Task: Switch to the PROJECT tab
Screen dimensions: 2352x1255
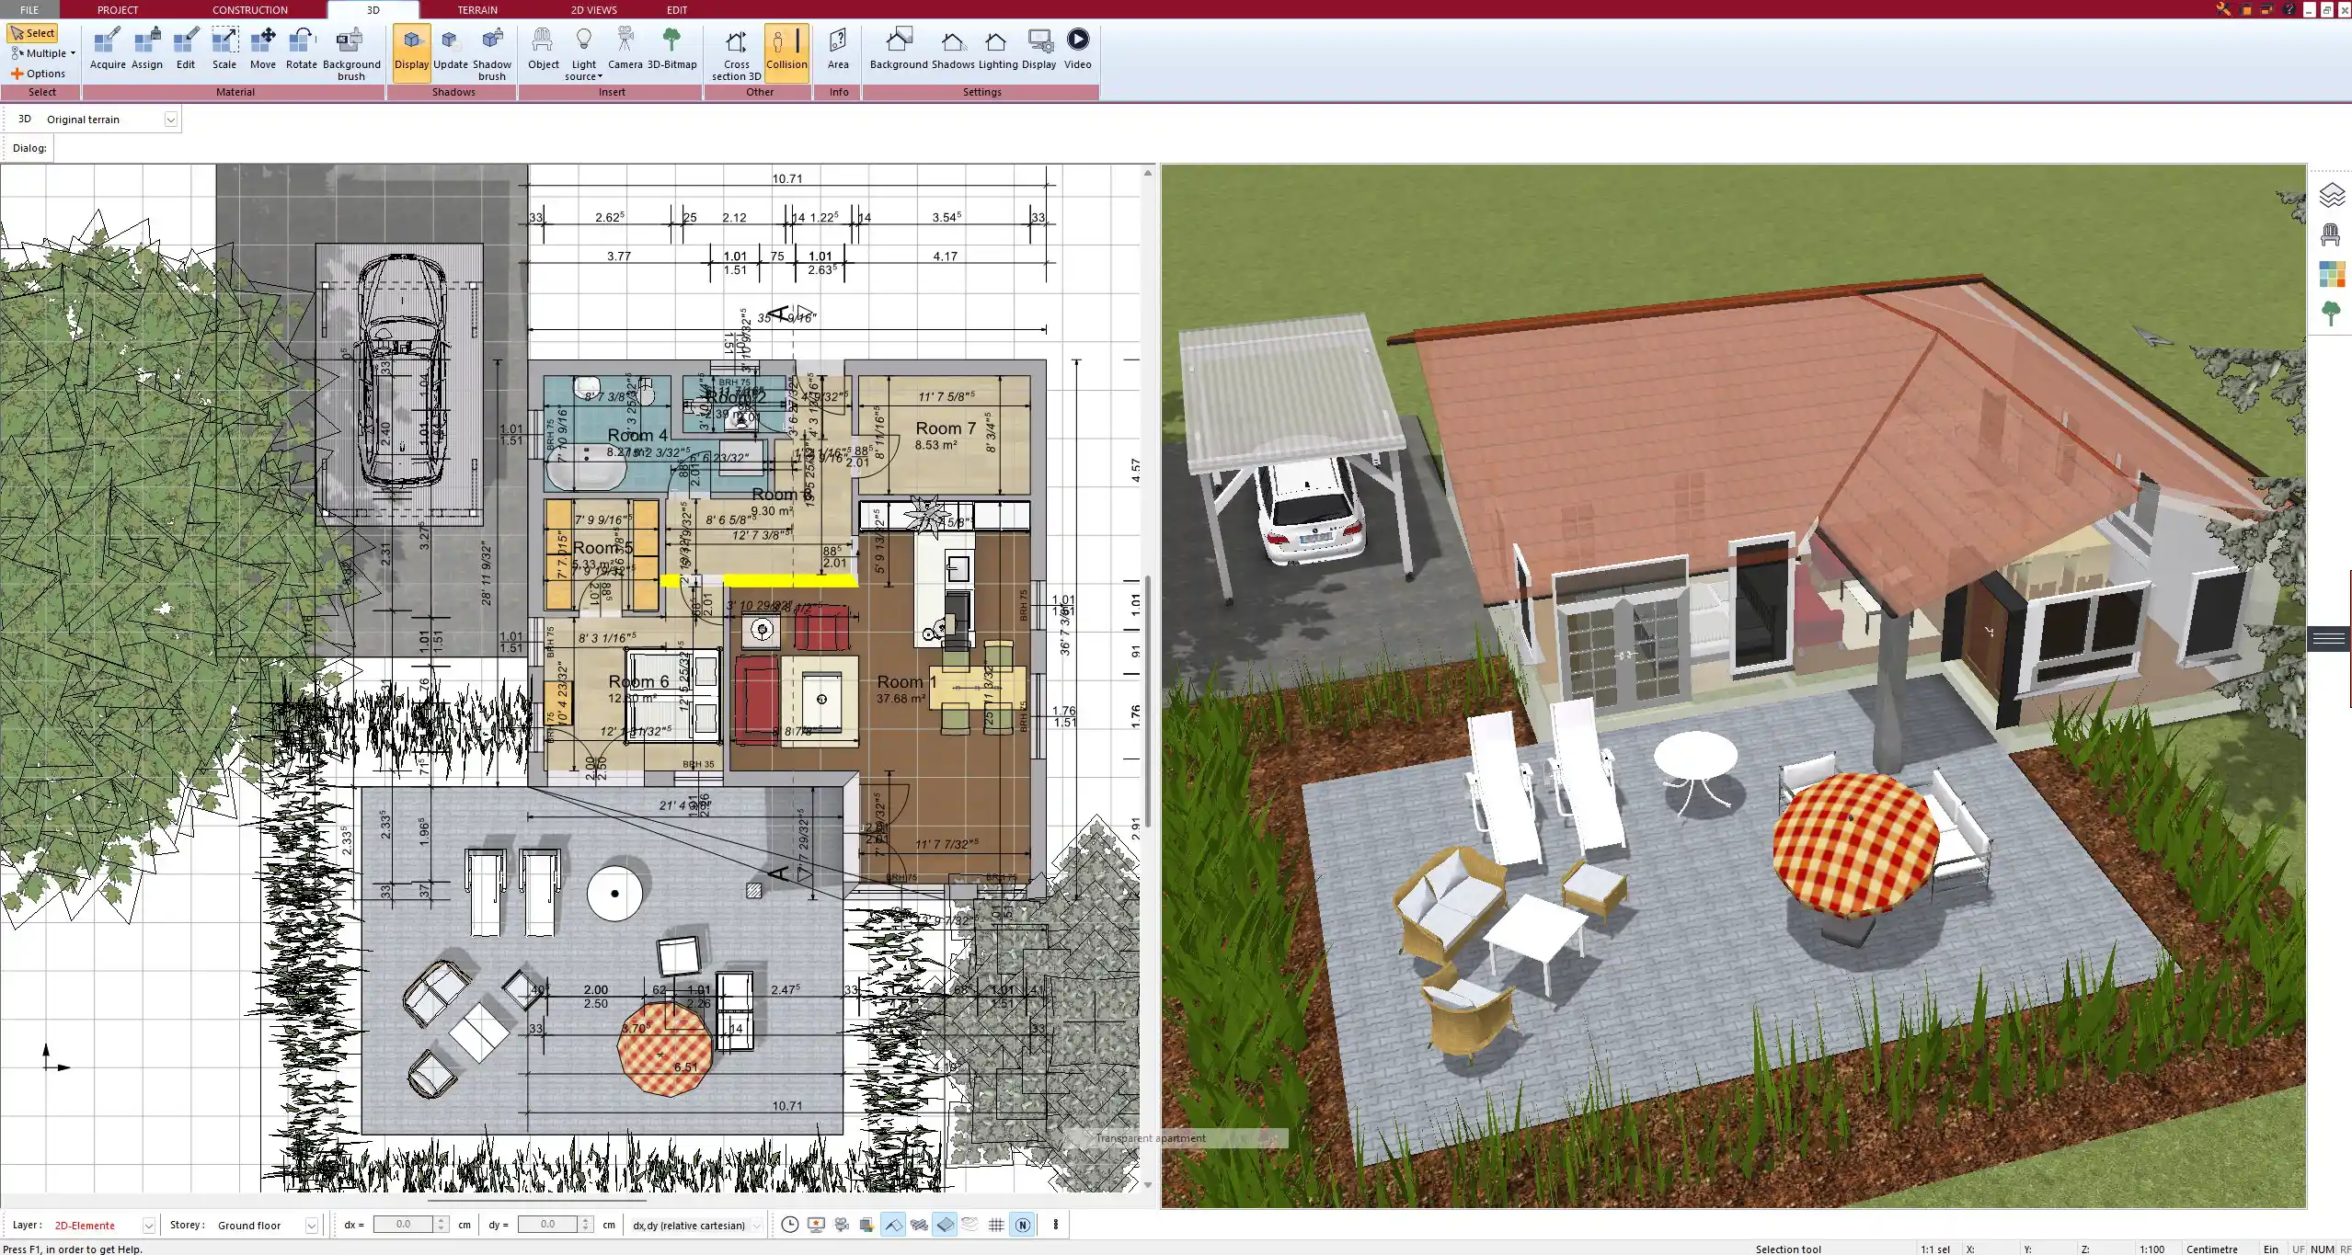Action: coord(118,10)
